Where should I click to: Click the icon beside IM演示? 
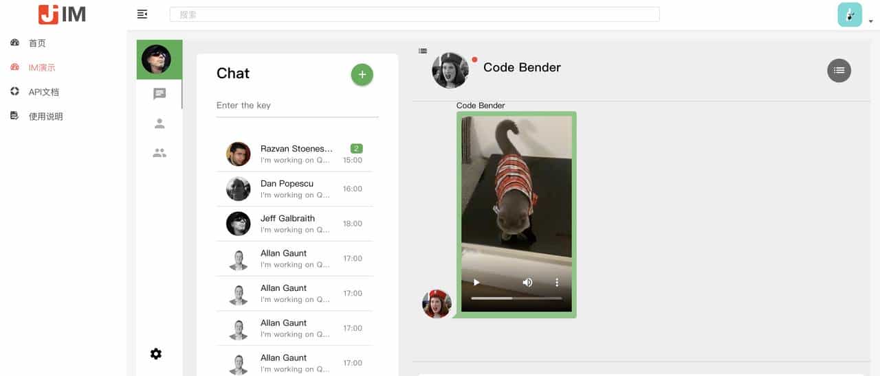pyautogui.click(x=14, y=67)
